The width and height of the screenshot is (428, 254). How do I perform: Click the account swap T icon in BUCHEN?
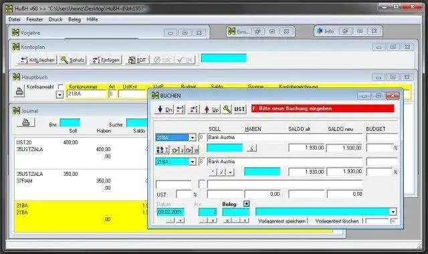click(163, 150)
